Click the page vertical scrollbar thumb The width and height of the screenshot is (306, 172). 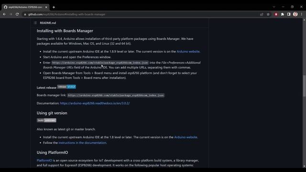click(x=304, y=86)
